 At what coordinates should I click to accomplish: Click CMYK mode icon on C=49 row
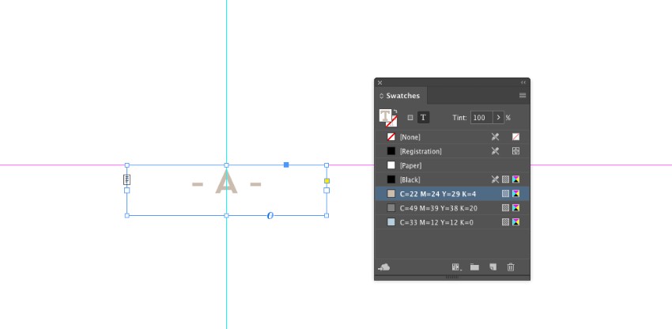click(515, 208)
